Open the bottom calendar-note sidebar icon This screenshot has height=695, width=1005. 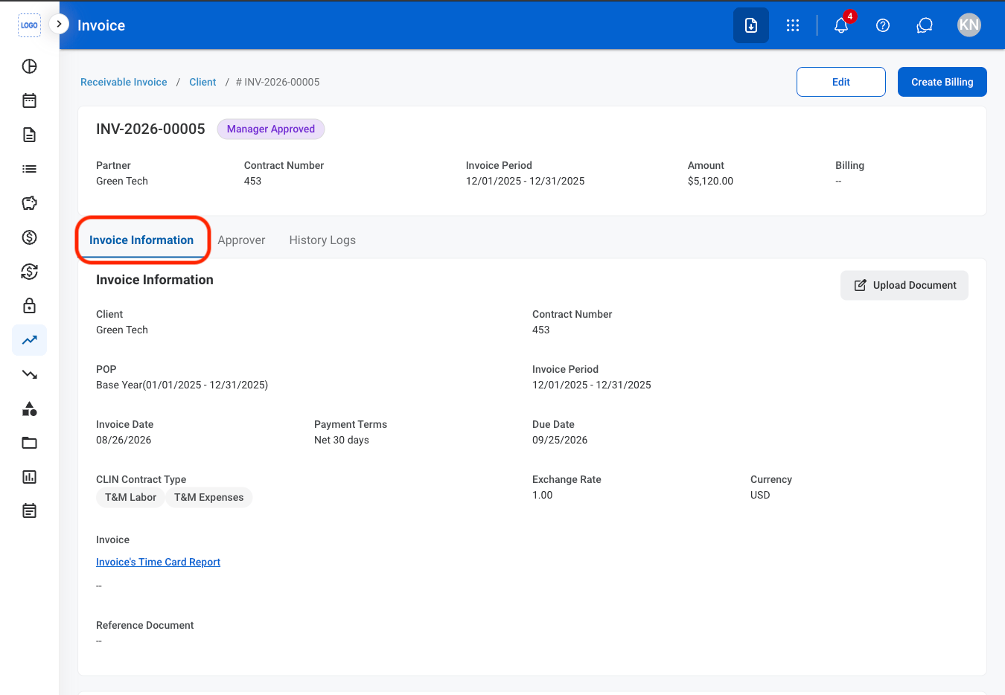coord(29,511)
